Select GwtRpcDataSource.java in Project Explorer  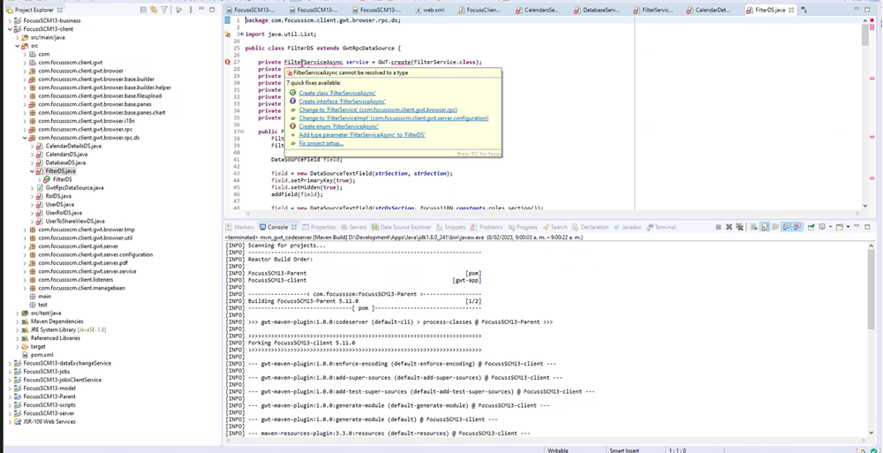click(74, 187)
